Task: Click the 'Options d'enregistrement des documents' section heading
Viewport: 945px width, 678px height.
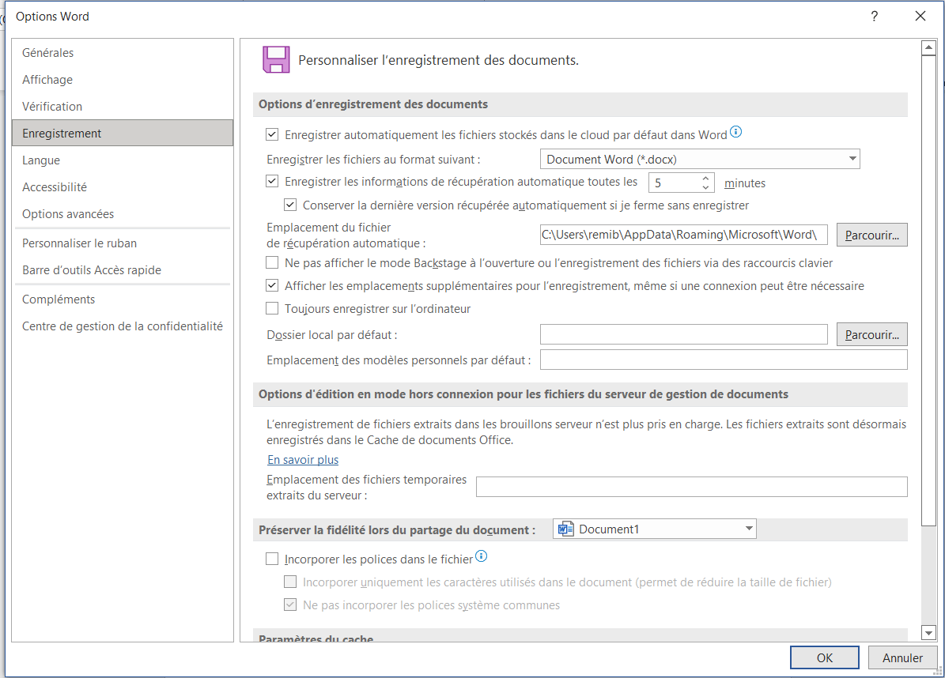Action: point(373,104)
